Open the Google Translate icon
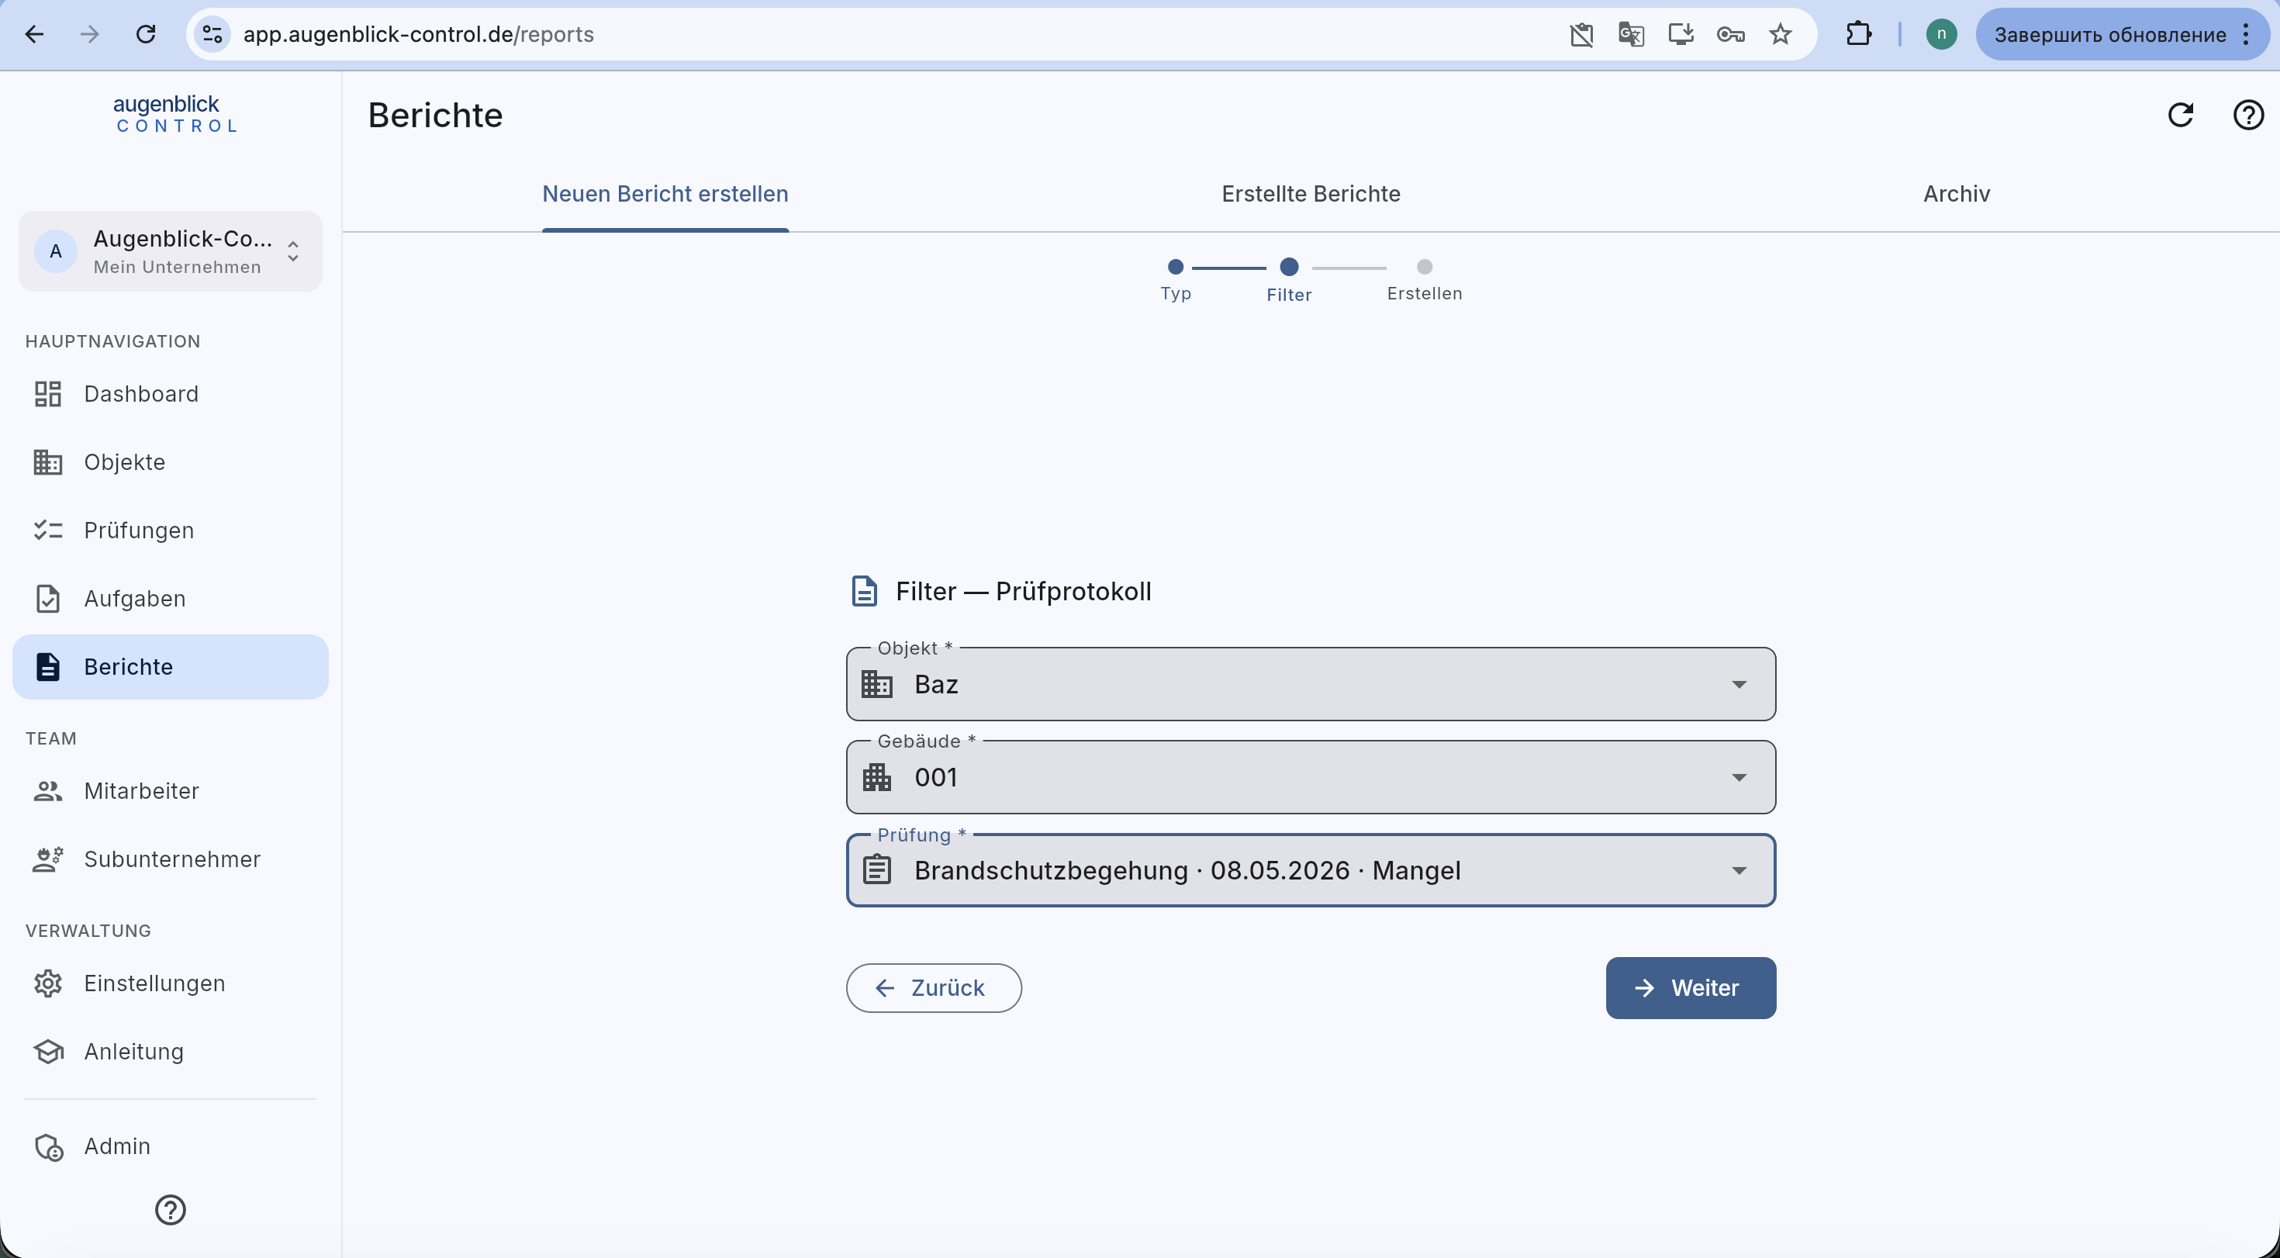2280x1258 pixels. (1631, 35)
